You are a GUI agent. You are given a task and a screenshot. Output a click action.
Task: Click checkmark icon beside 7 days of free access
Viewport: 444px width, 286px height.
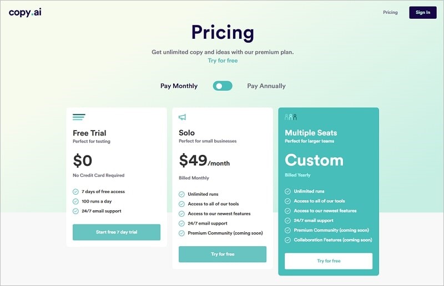[x=75, y=192]
